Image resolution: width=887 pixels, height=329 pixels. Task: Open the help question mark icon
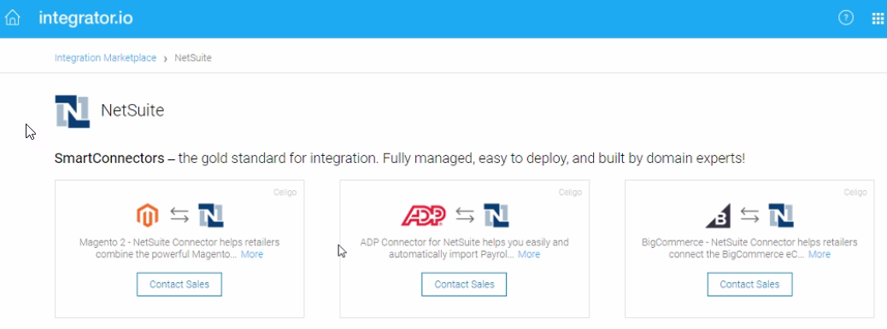coord(846,18)
